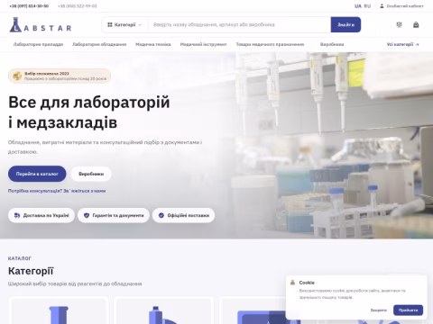
Task: Open the shopping cart icon
Action: pos(416,25)
